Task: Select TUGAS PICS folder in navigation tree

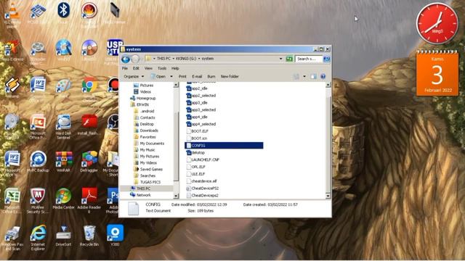Action: [x=150, y=182]
